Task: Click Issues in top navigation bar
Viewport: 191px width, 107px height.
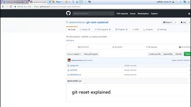Action: click(133, 14)
